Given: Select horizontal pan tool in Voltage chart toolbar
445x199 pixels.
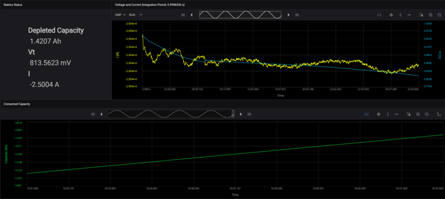Looking at the screenshot, I should pyautogui.click(x=409, y=15).
